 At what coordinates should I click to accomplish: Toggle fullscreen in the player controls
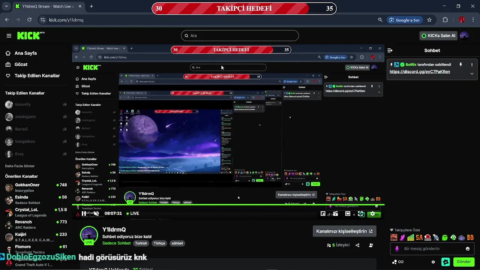[360, 214]
